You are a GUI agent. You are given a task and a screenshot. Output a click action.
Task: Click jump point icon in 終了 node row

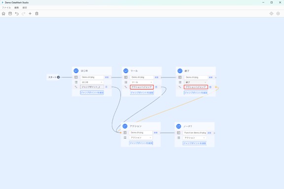[179, 87]
